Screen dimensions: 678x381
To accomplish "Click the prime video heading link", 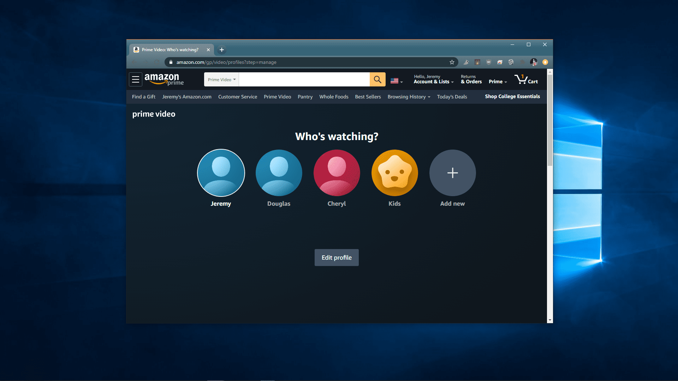I will 154,114.
